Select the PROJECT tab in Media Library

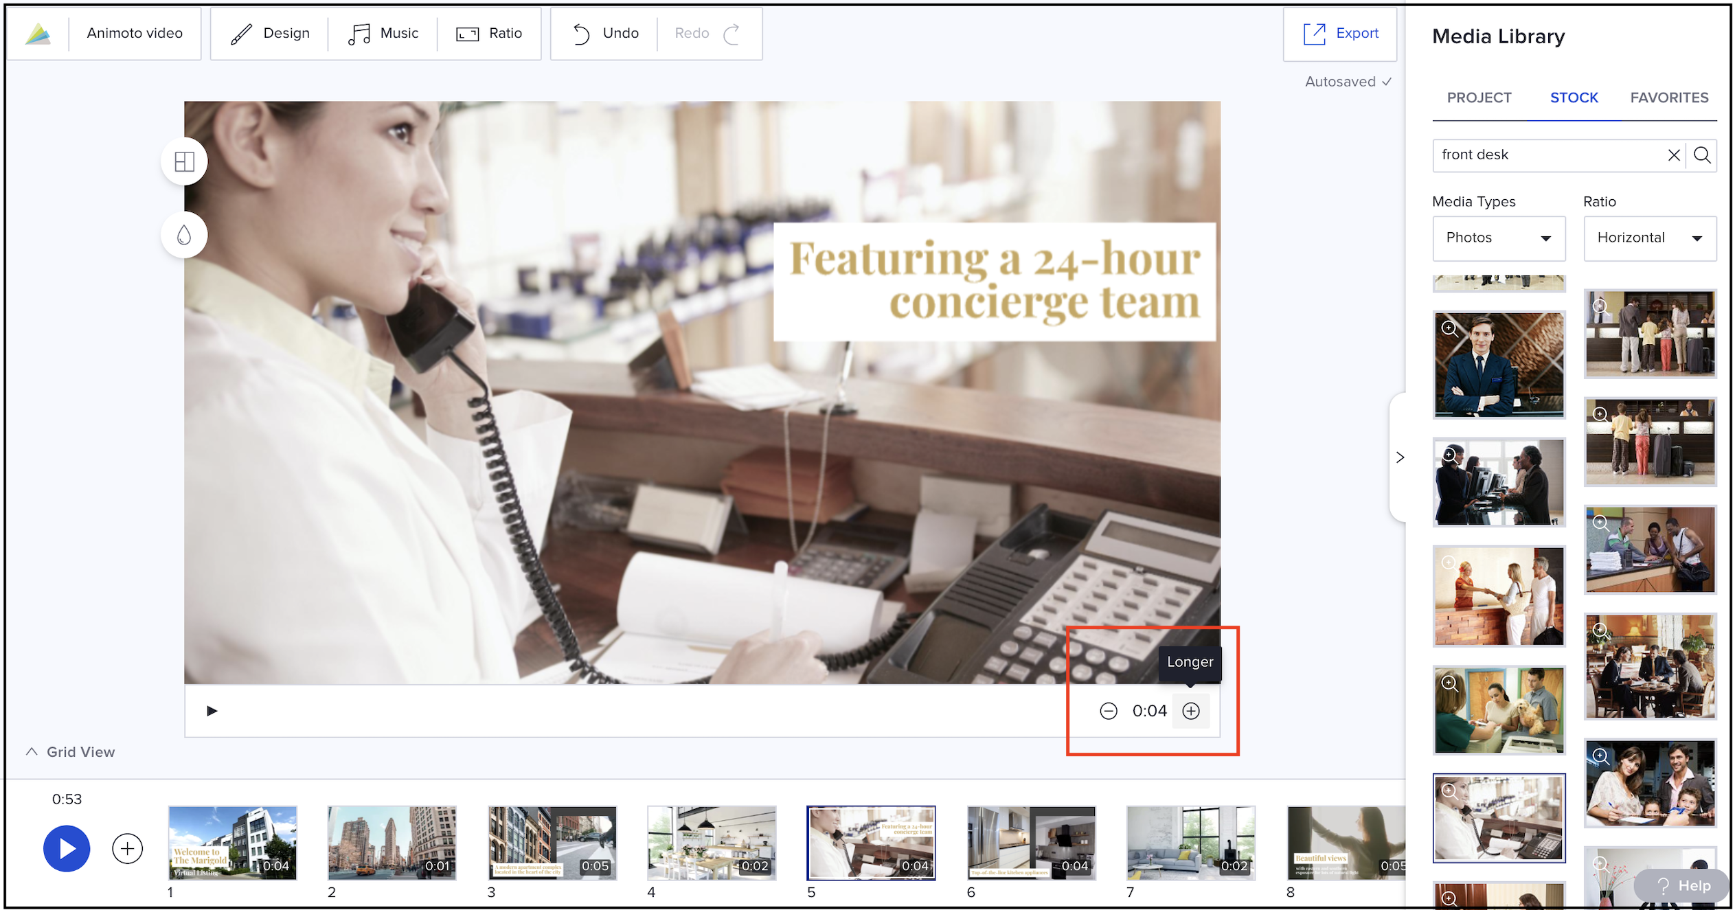pos(1479,98)
